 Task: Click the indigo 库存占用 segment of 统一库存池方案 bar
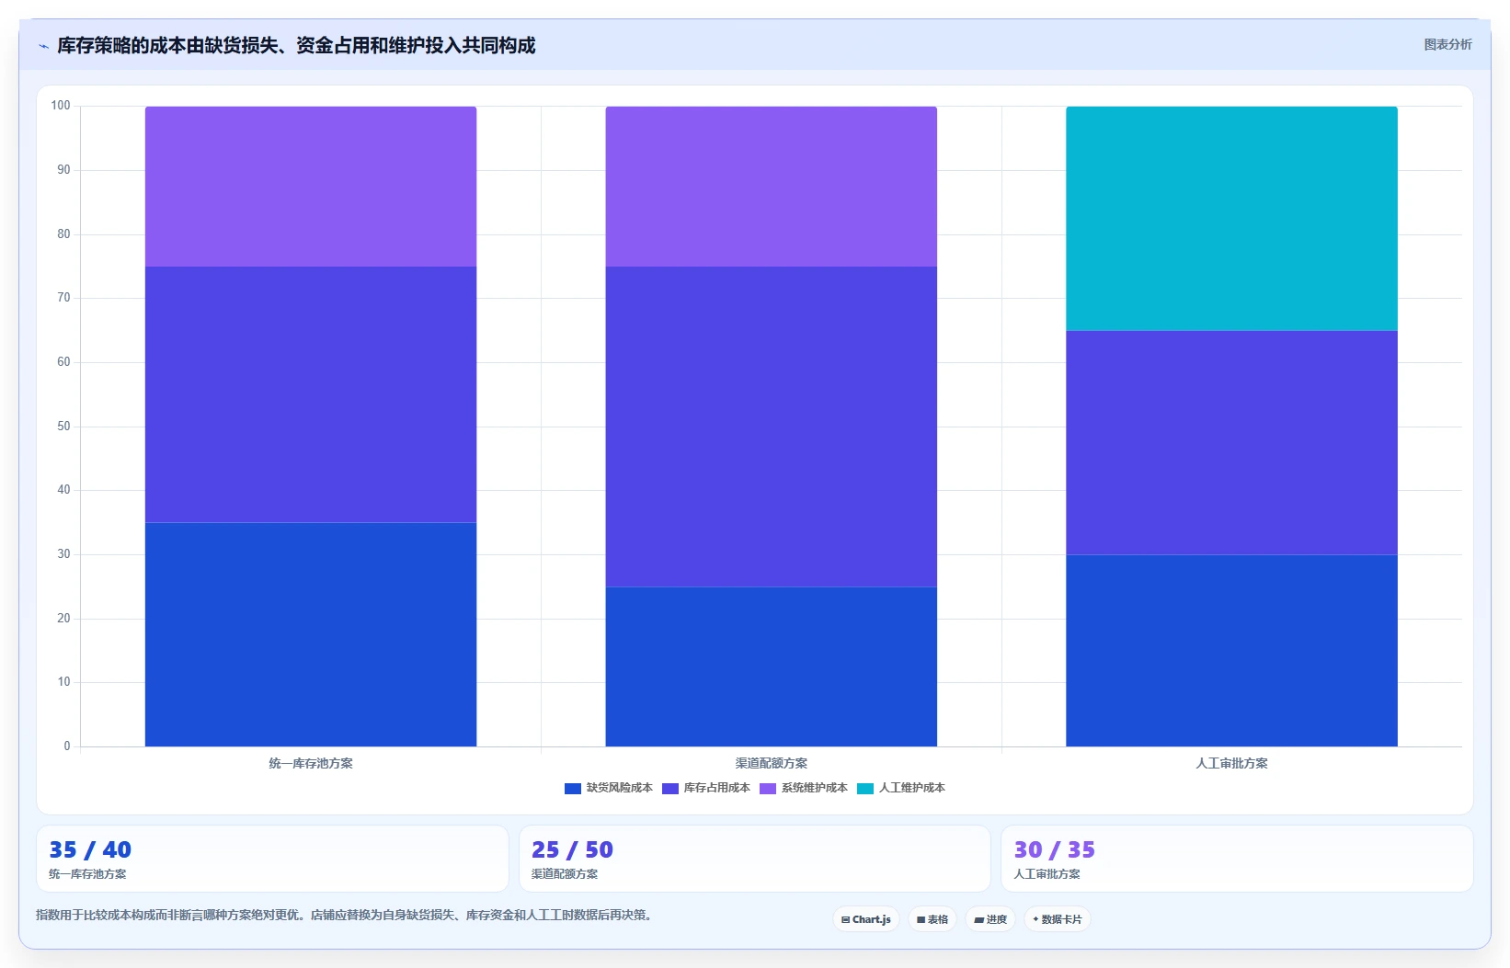[x=311, y=394]
